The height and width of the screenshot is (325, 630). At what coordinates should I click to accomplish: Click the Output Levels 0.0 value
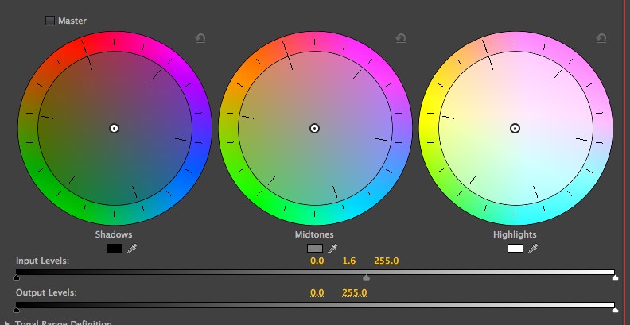pos(317,292)
